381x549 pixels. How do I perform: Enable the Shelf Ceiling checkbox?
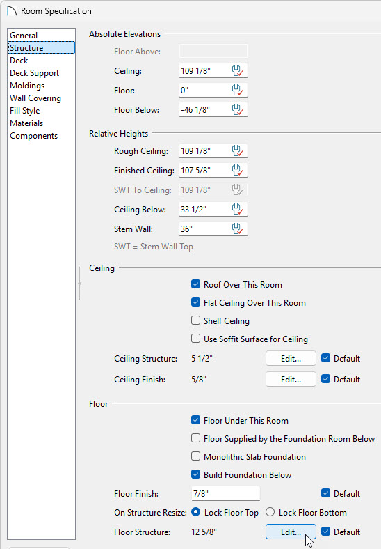pyautogui.click(x=196, y=320)
